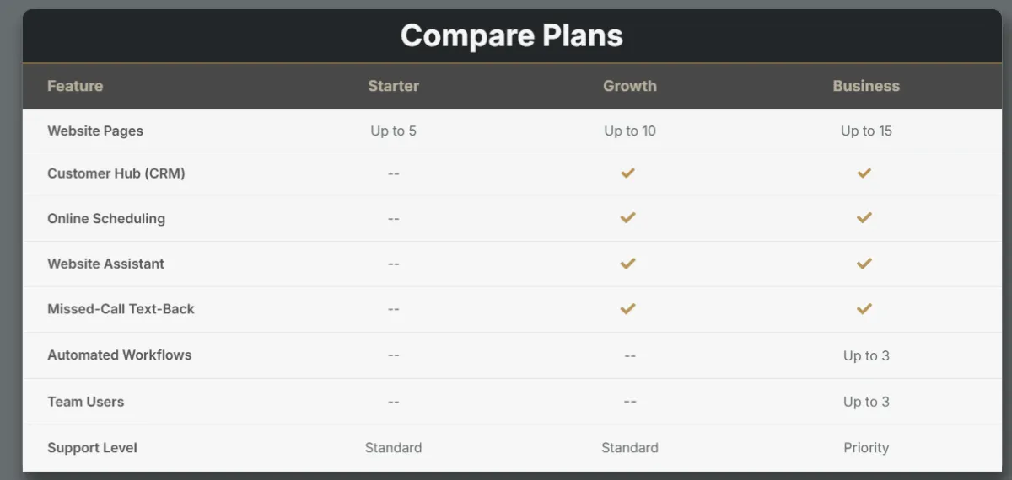The image size is (1012, 480).
Task: Select the Business column header
Action: coord(866,86)
